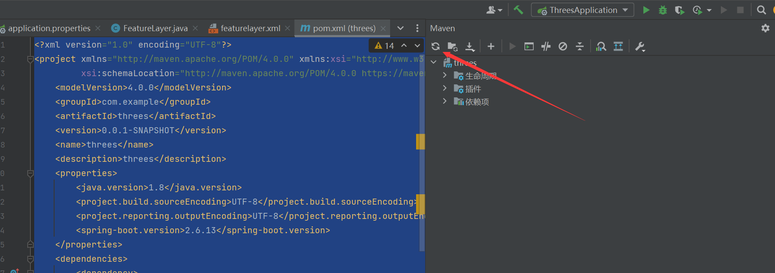
Task: Close the FeatureLayer.java tab
Action: pyautogui.click(x=195, y=28)
